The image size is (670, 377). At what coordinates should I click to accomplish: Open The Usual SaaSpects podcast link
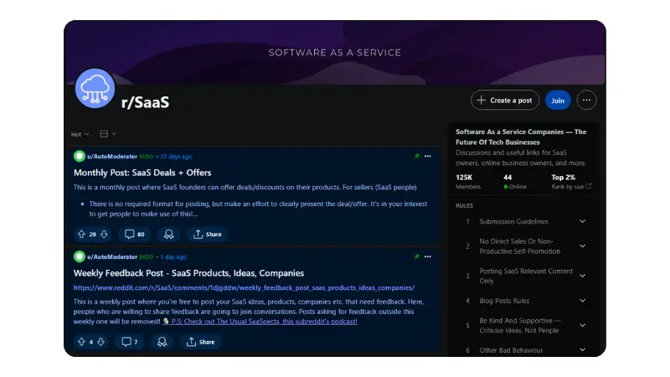pos(264,322)
